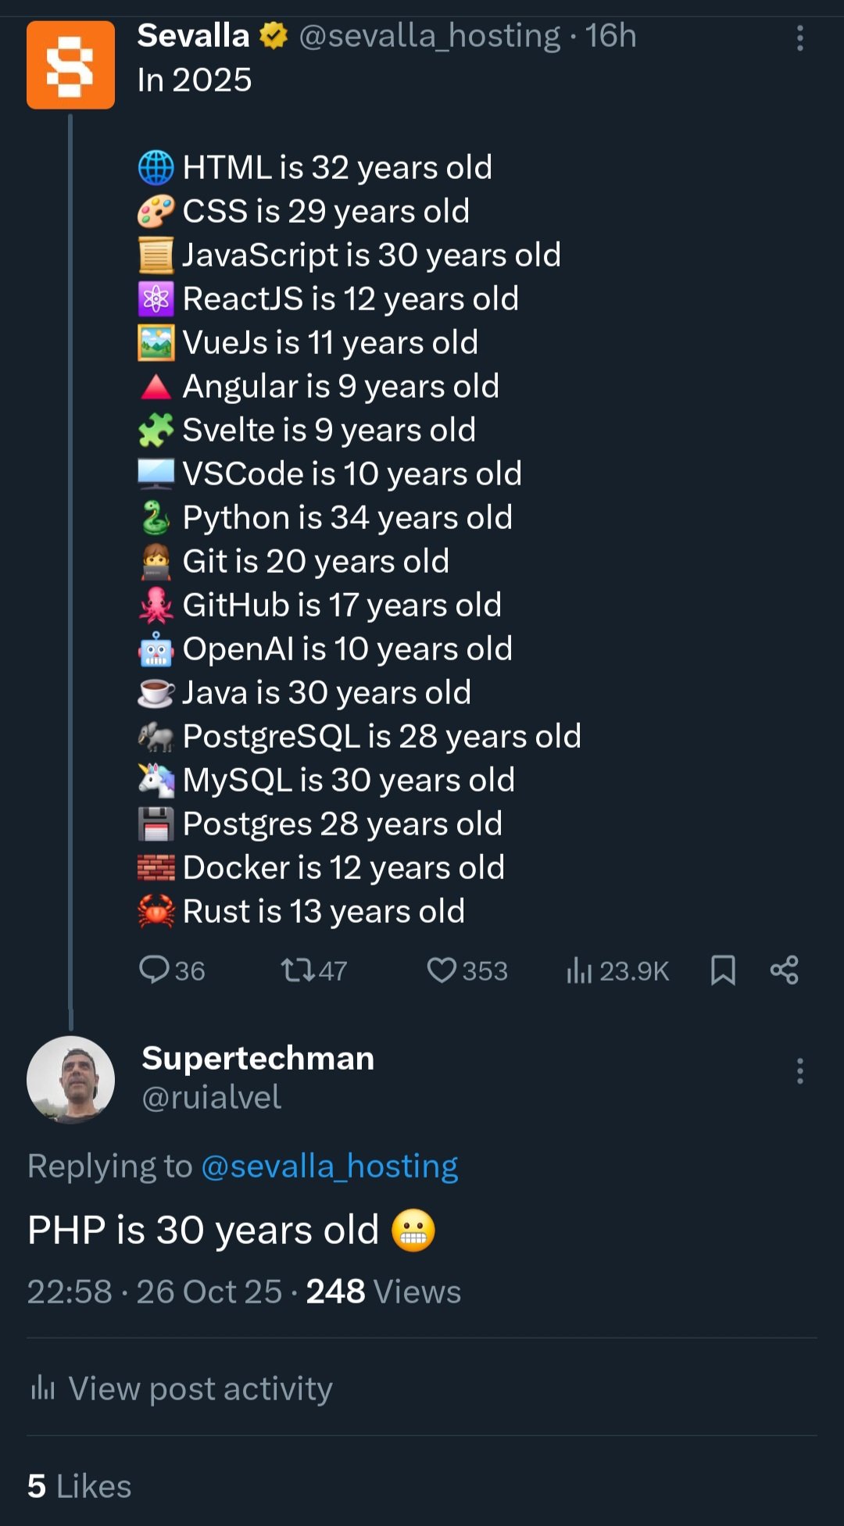Open Supertechman's profile photo
Image resolution: width=844 pixels, height=1526 pixels.
(x=70, y=1080)
